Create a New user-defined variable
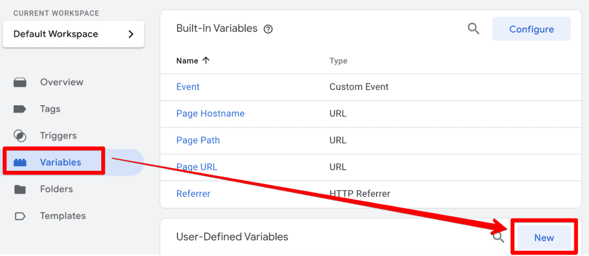 click(x=544, y=238)
